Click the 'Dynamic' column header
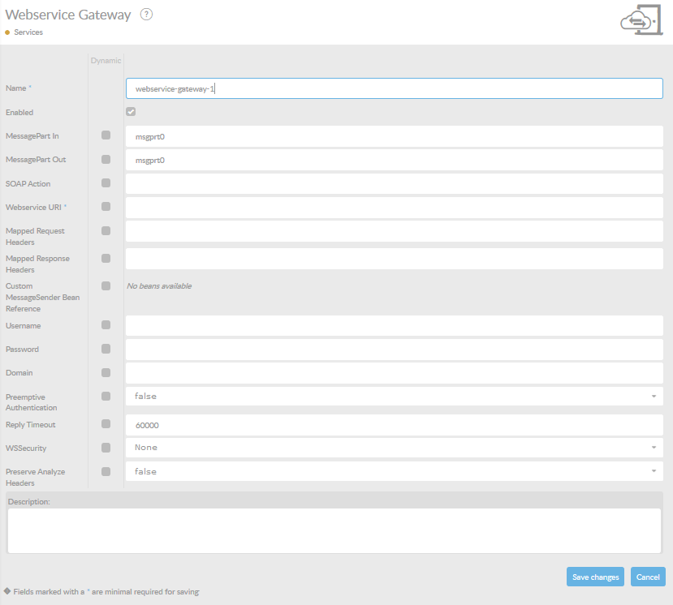This screenshot has height=605, width=673. pos(106,61)
